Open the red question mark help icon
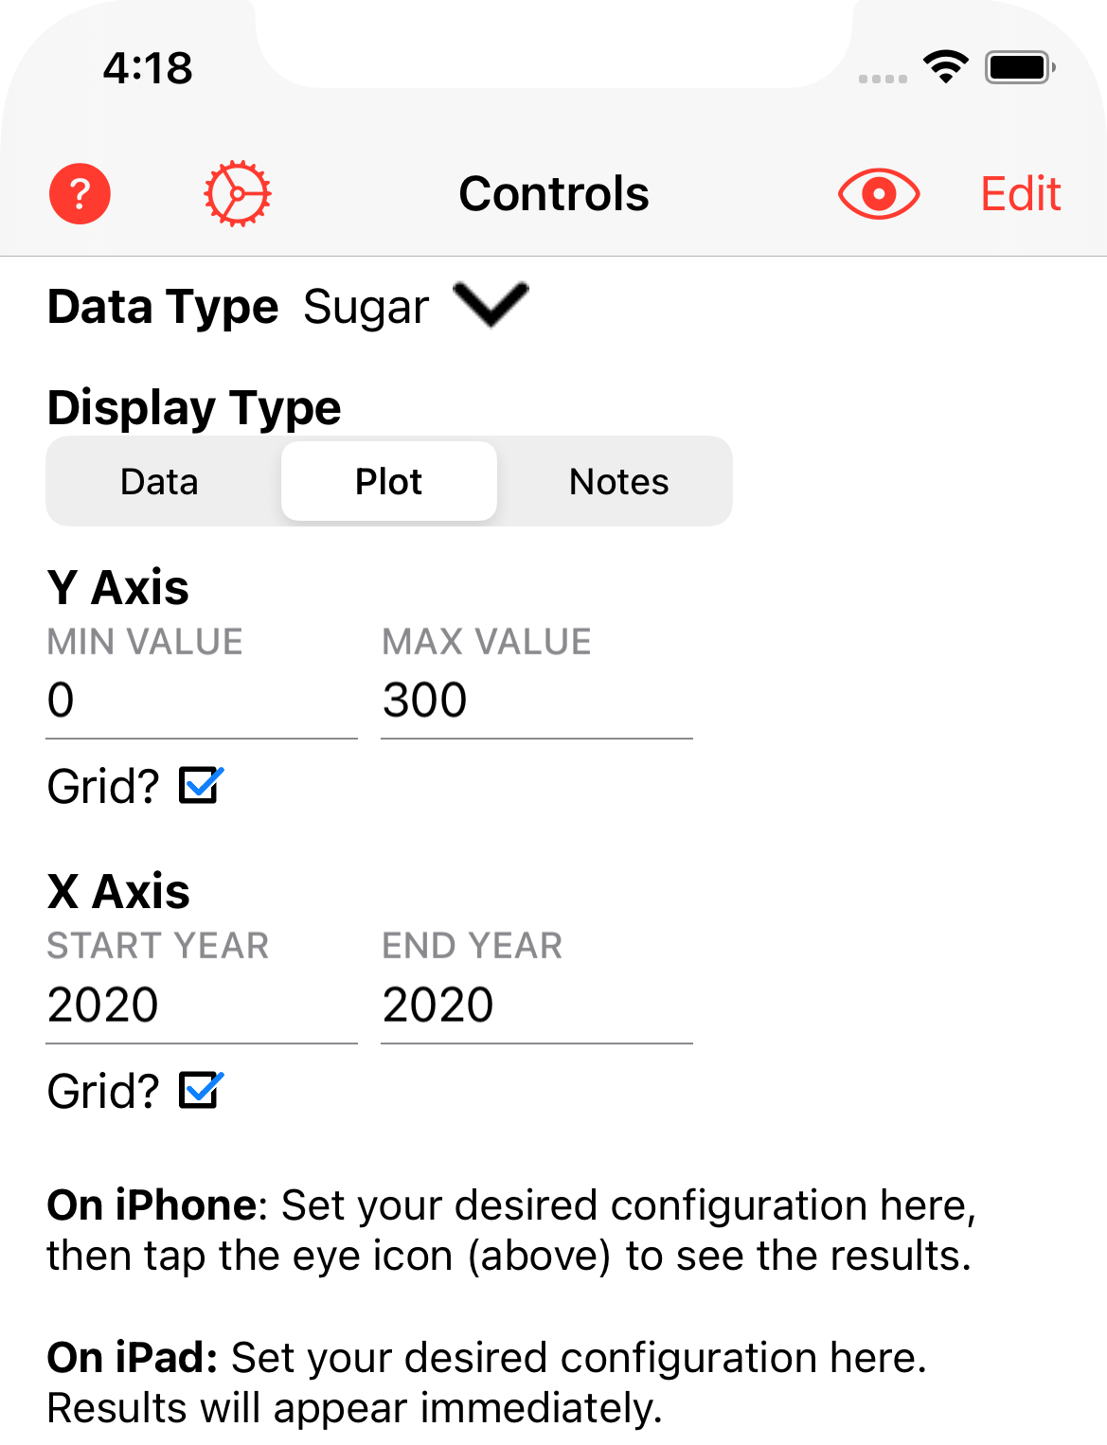1107x1445 pixels. 80,194
